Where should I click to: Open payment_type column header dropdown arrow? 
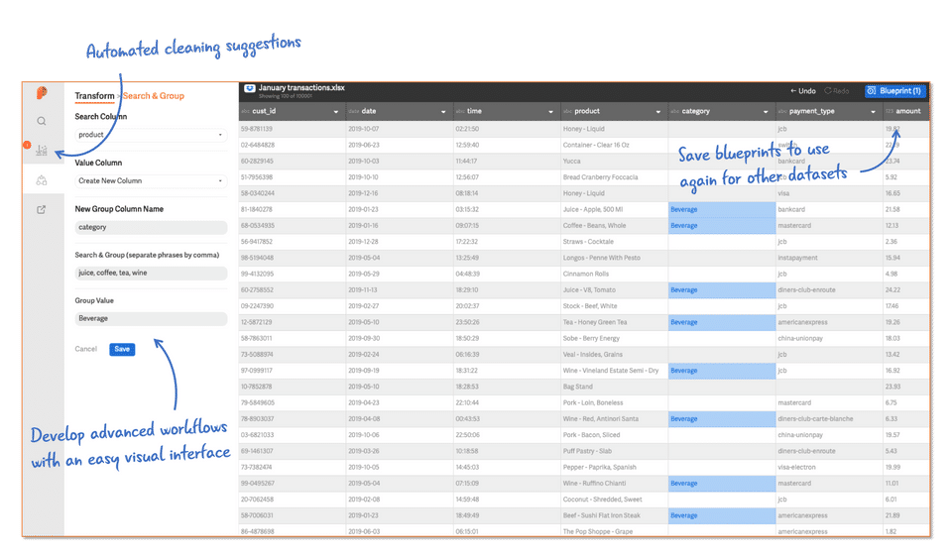(873, 112)
